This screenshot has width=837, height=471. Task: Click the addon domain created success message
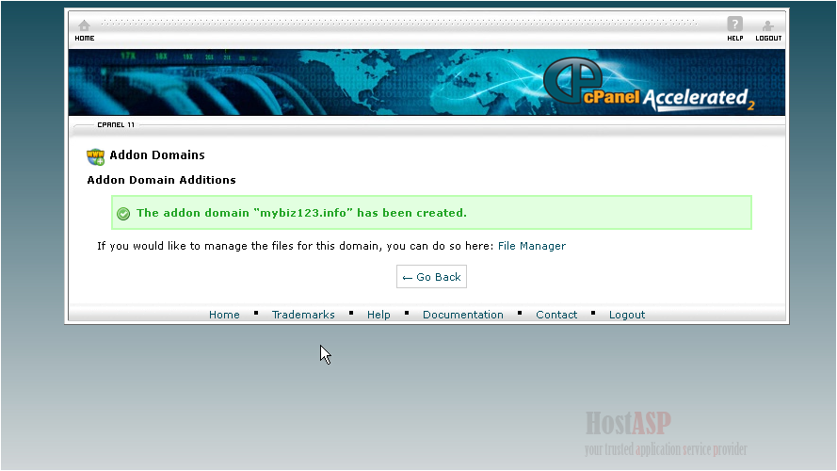[x=301, y=213]
